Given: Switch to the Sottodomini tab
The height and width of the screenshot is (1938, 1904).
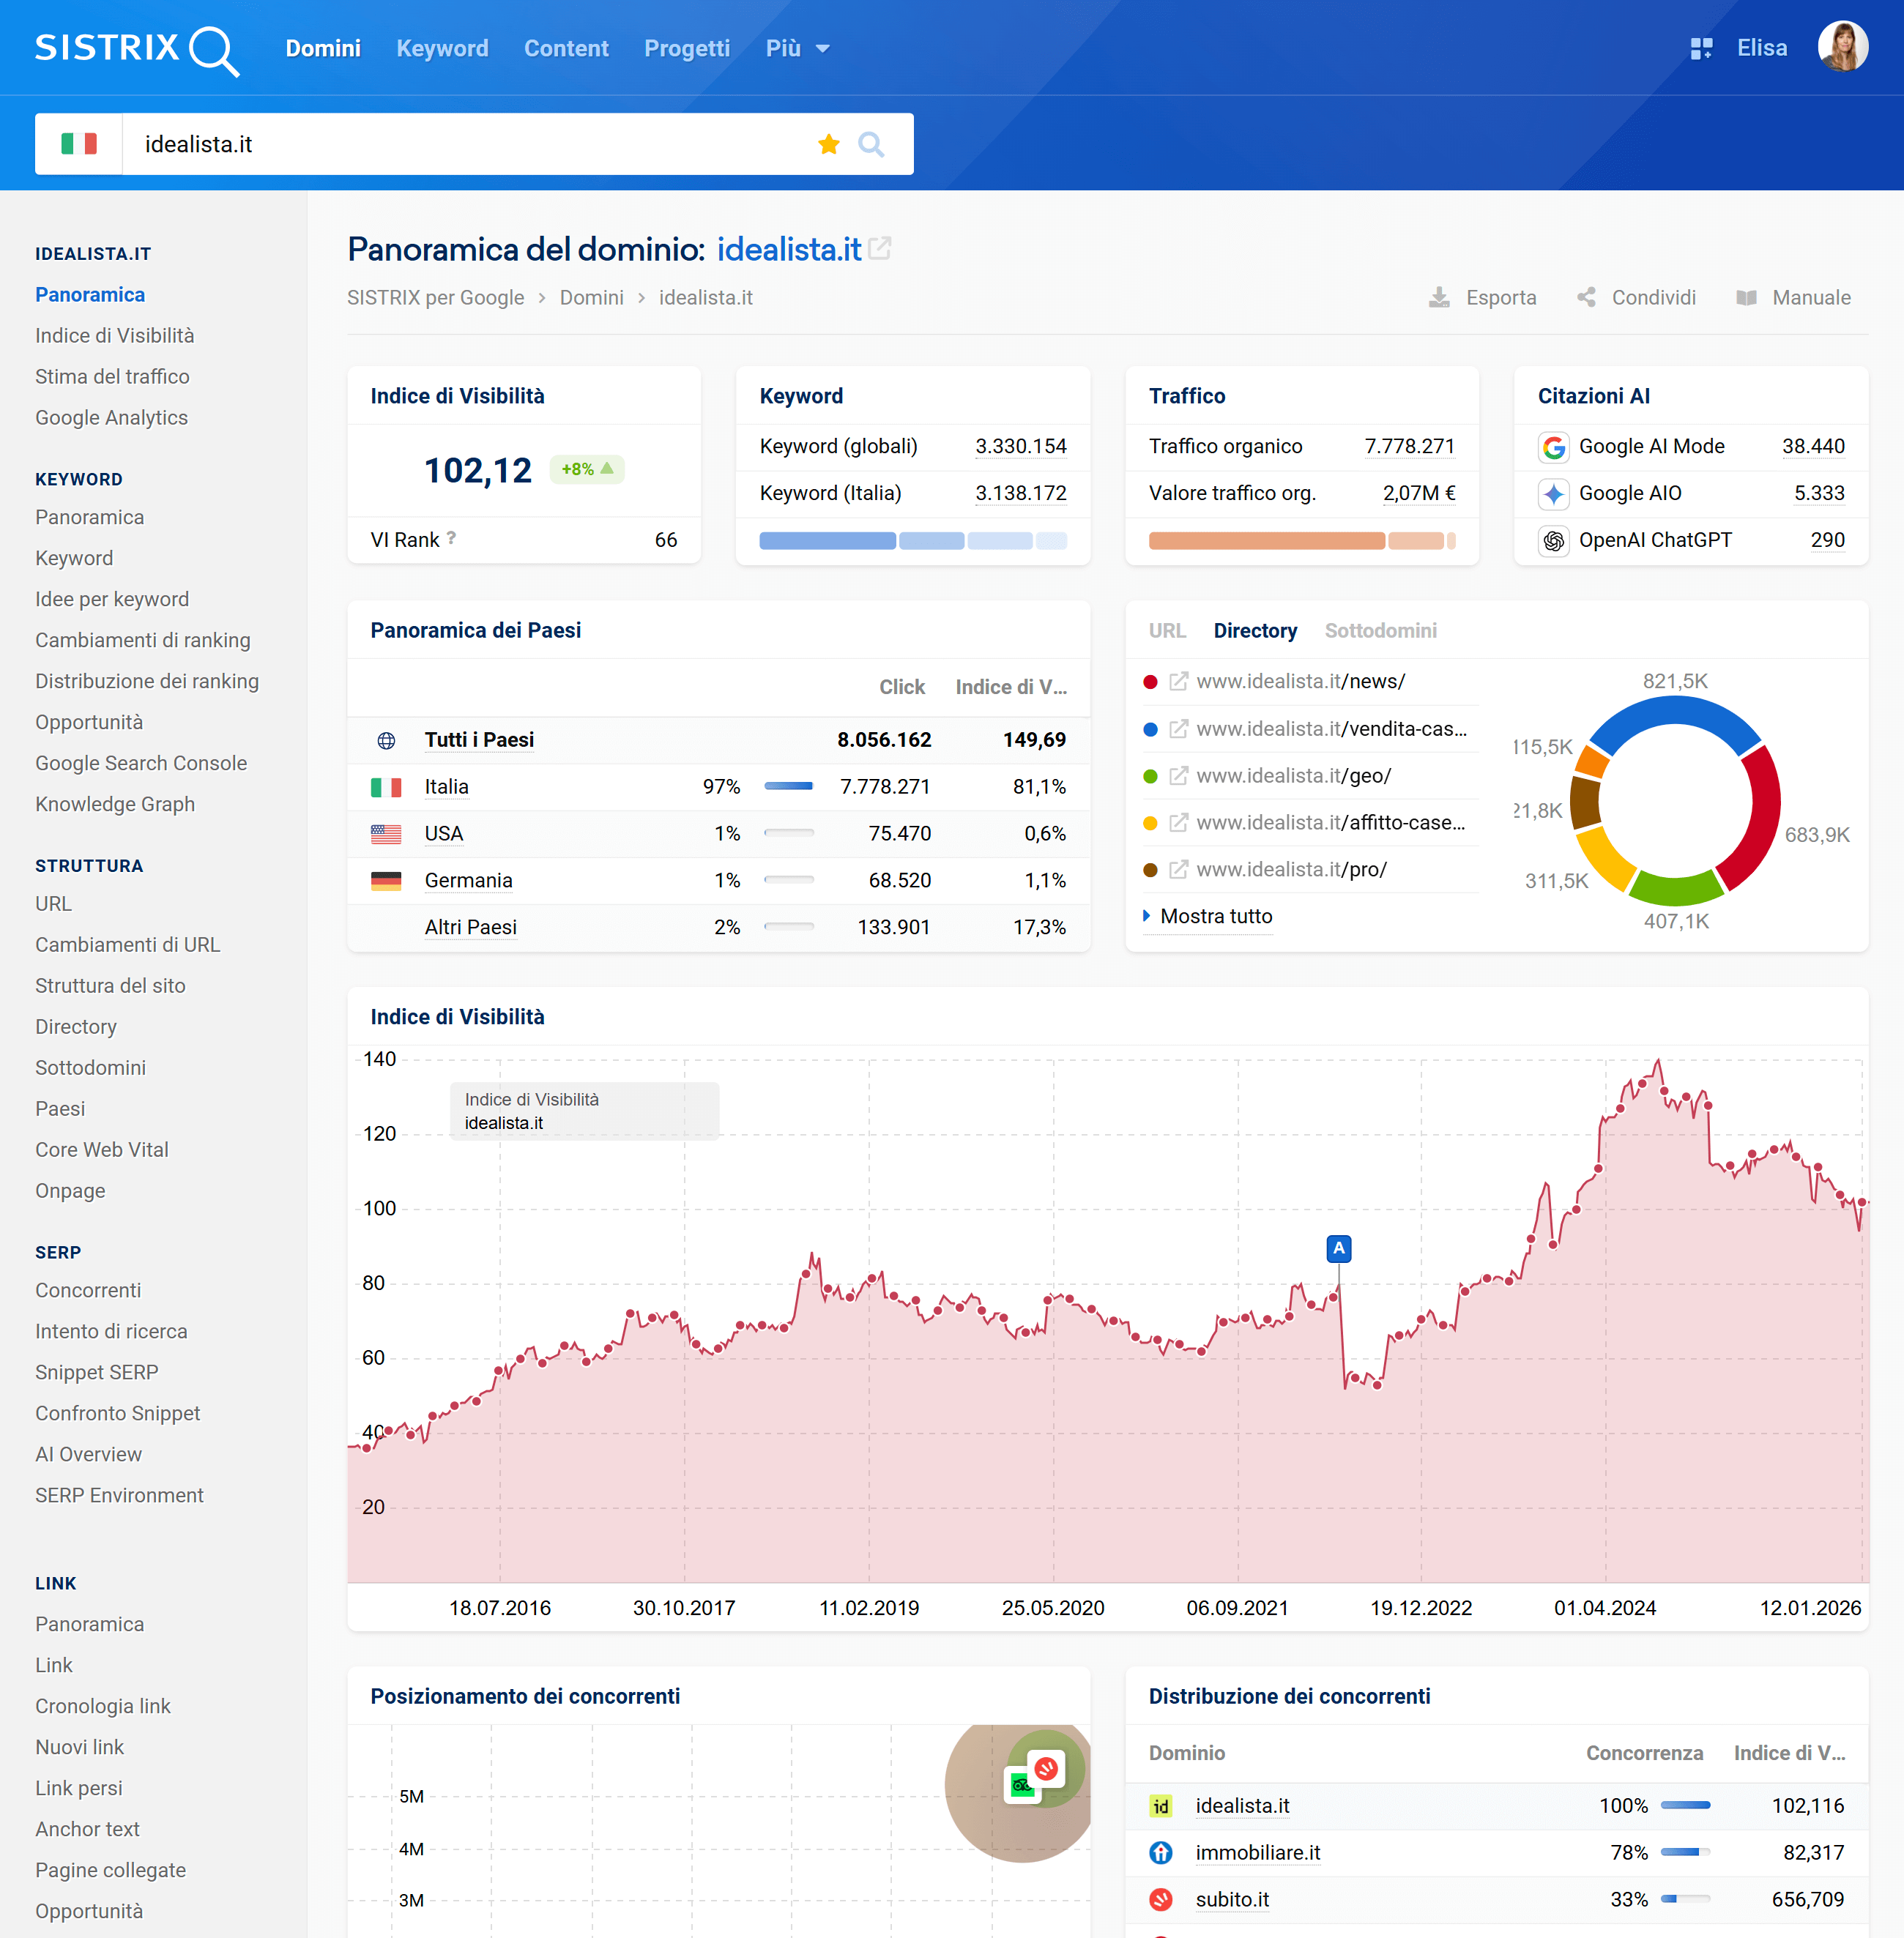Looking at the screenshot, I should pos(1380,630).
